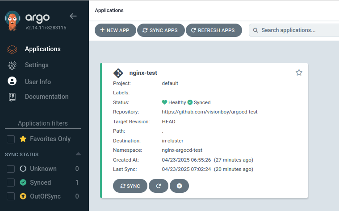Click the Unknown status circle icon

tap(23, 169)
